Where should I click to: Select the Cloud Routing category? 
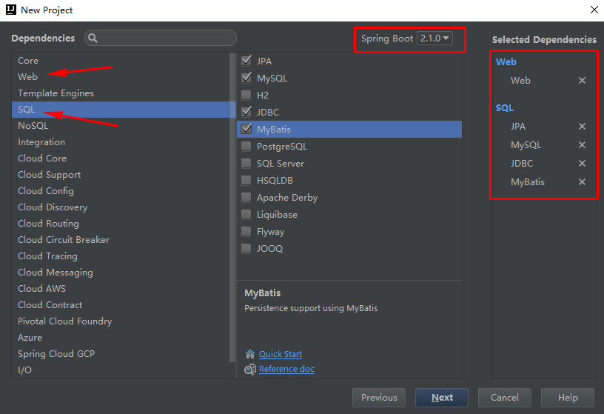click(x=121, y=223)
